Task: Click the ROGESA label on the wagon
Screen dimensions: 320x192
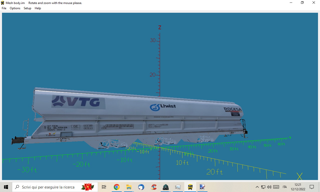Action: tap(233, 109)
